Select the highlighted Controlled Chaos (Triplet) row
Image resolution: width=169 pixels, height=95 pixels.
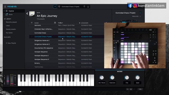coord(67,37)
